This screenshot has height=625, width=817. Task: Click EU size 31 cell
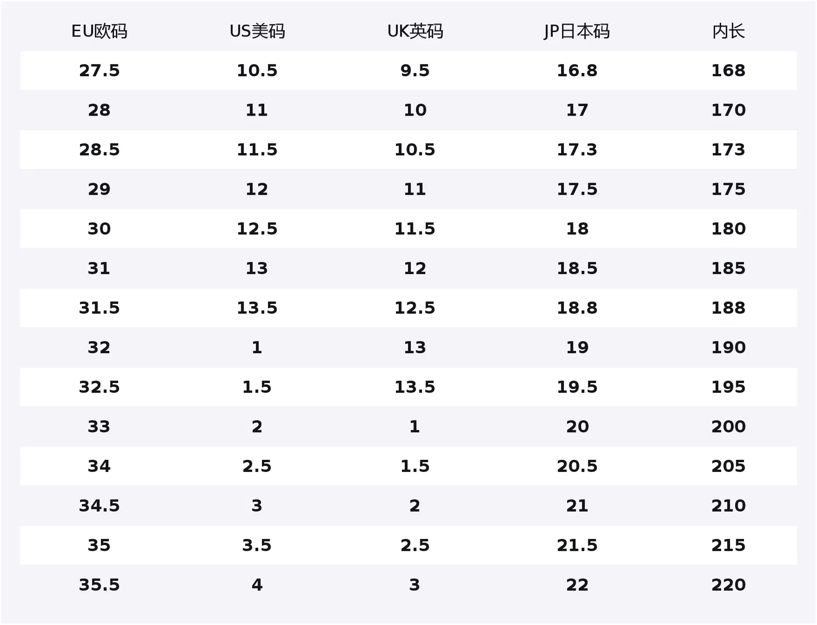pyautogui.click(x=99, y=268)
